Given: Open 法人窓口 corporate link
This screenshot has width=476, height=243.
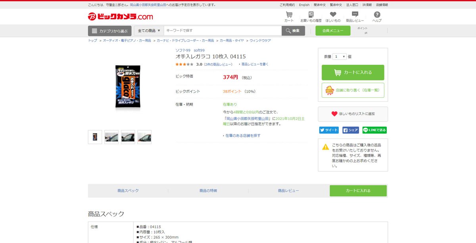Looking at the screenshot, I should tap(352, 5).
